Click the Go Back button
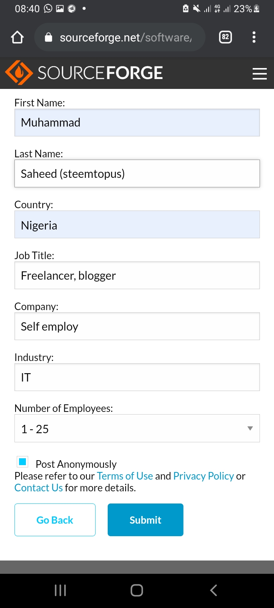The width and height of the screenshot is (274, 608). (55, 520)
